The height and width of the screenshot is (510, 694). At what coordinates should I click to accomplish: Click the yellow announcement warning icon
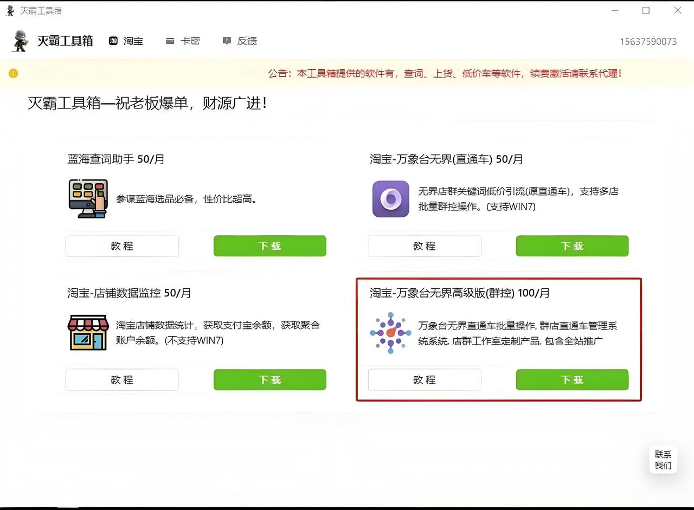[14, 74]
